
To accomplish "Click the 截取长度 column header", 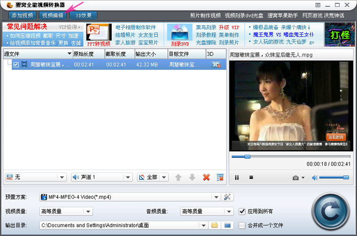I will click(120, 54).
